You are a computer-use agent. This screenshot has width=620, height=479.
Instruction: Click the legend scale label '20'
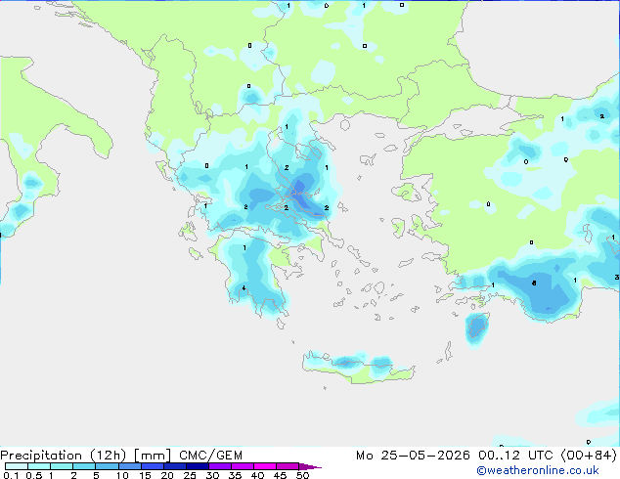click(x=167, y=475)
